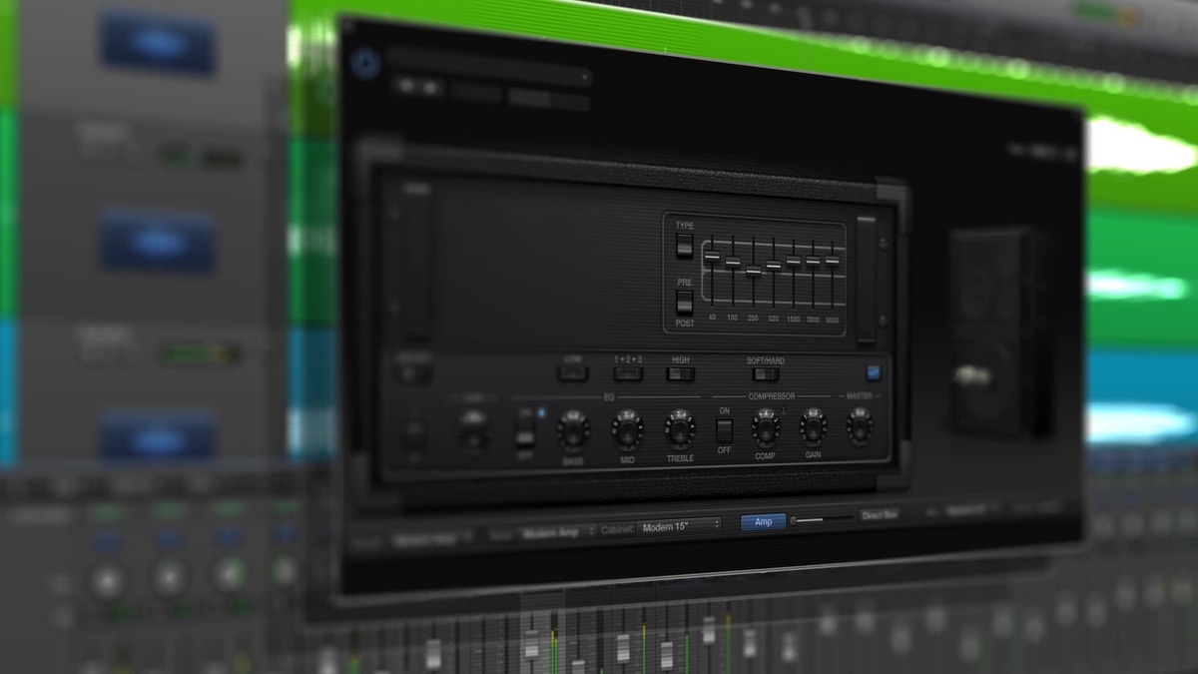This screenshot has width=1198, height=674.
Task: Toggle the compressor On/Off switch
Action: [x=725, y=431]
